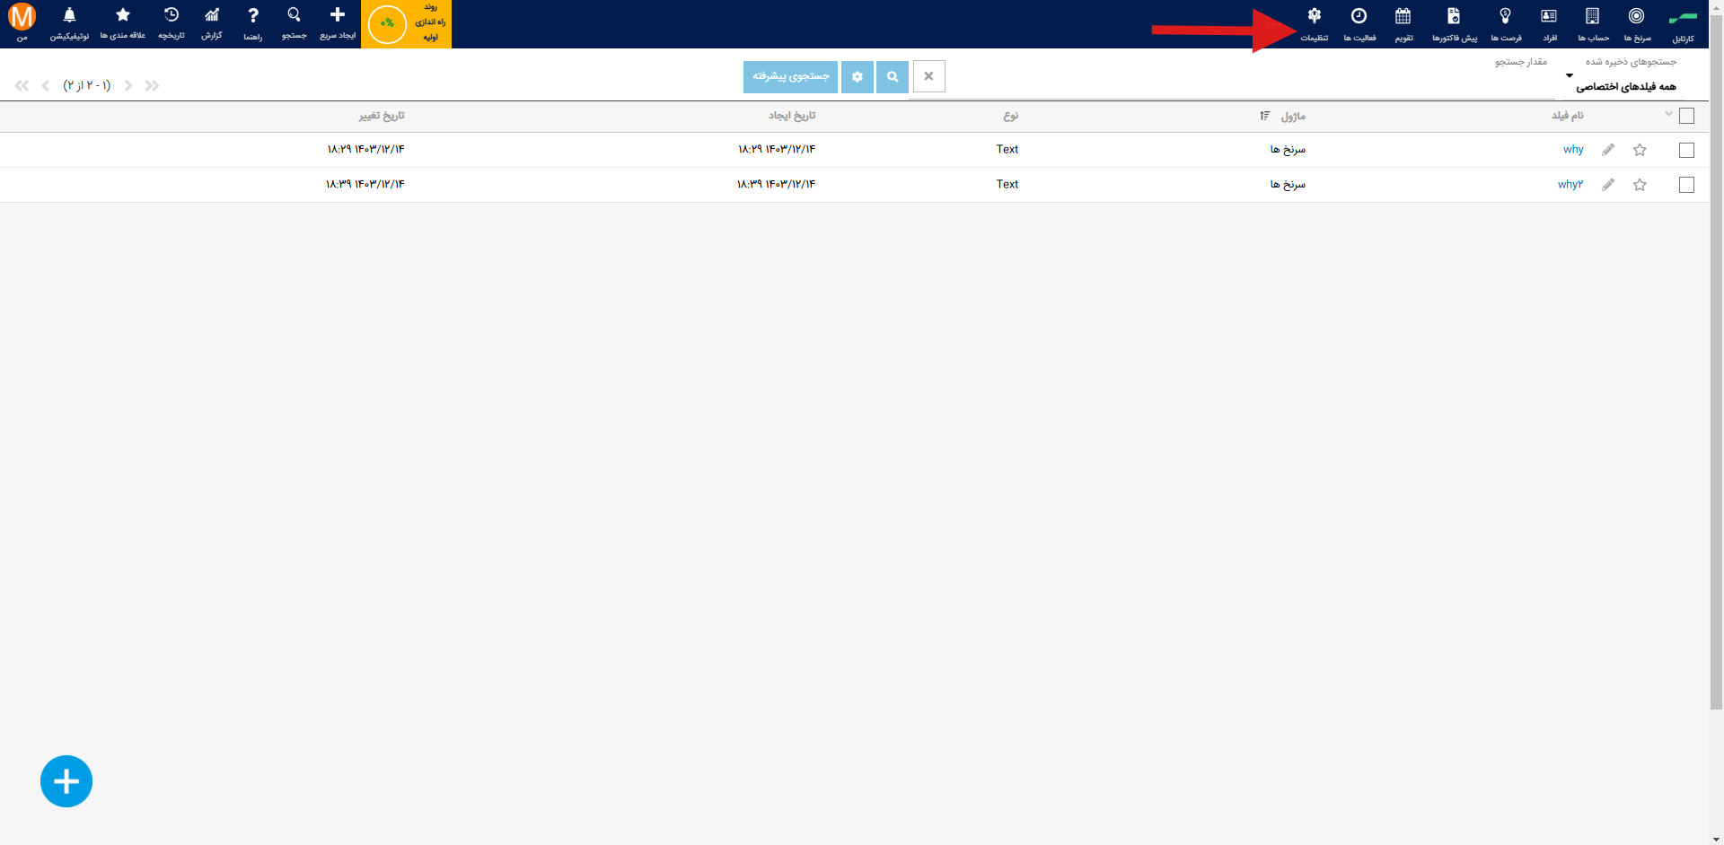Open saved searches dropdown (همه فیلدهای اختصاصی)

coord(1621,86)
